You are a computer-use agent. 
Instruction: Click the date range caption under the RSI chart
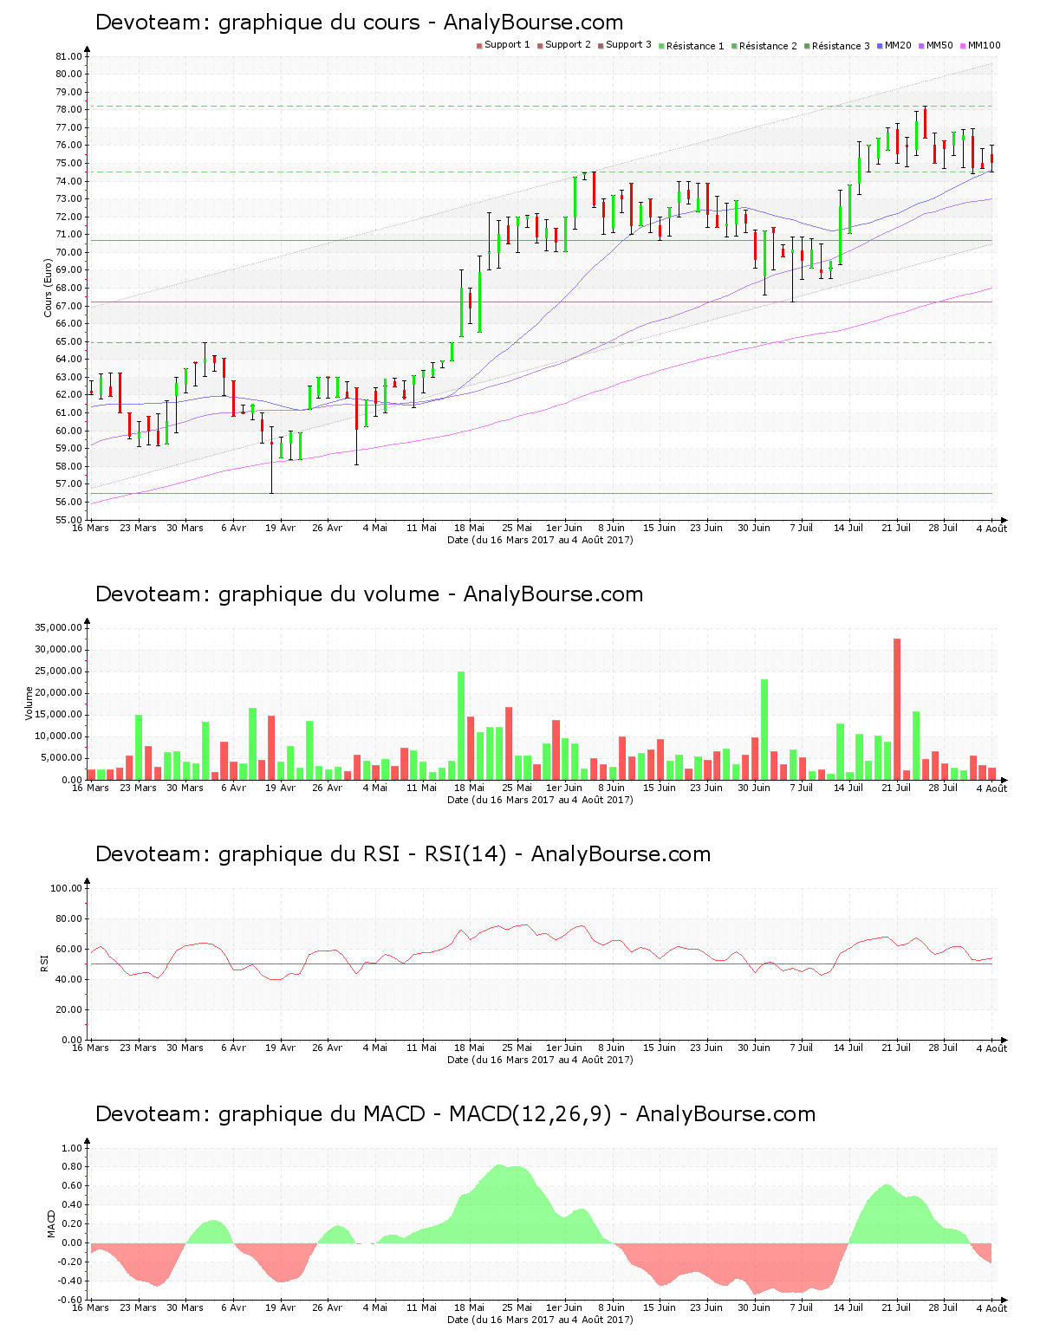coord(540,1060)
